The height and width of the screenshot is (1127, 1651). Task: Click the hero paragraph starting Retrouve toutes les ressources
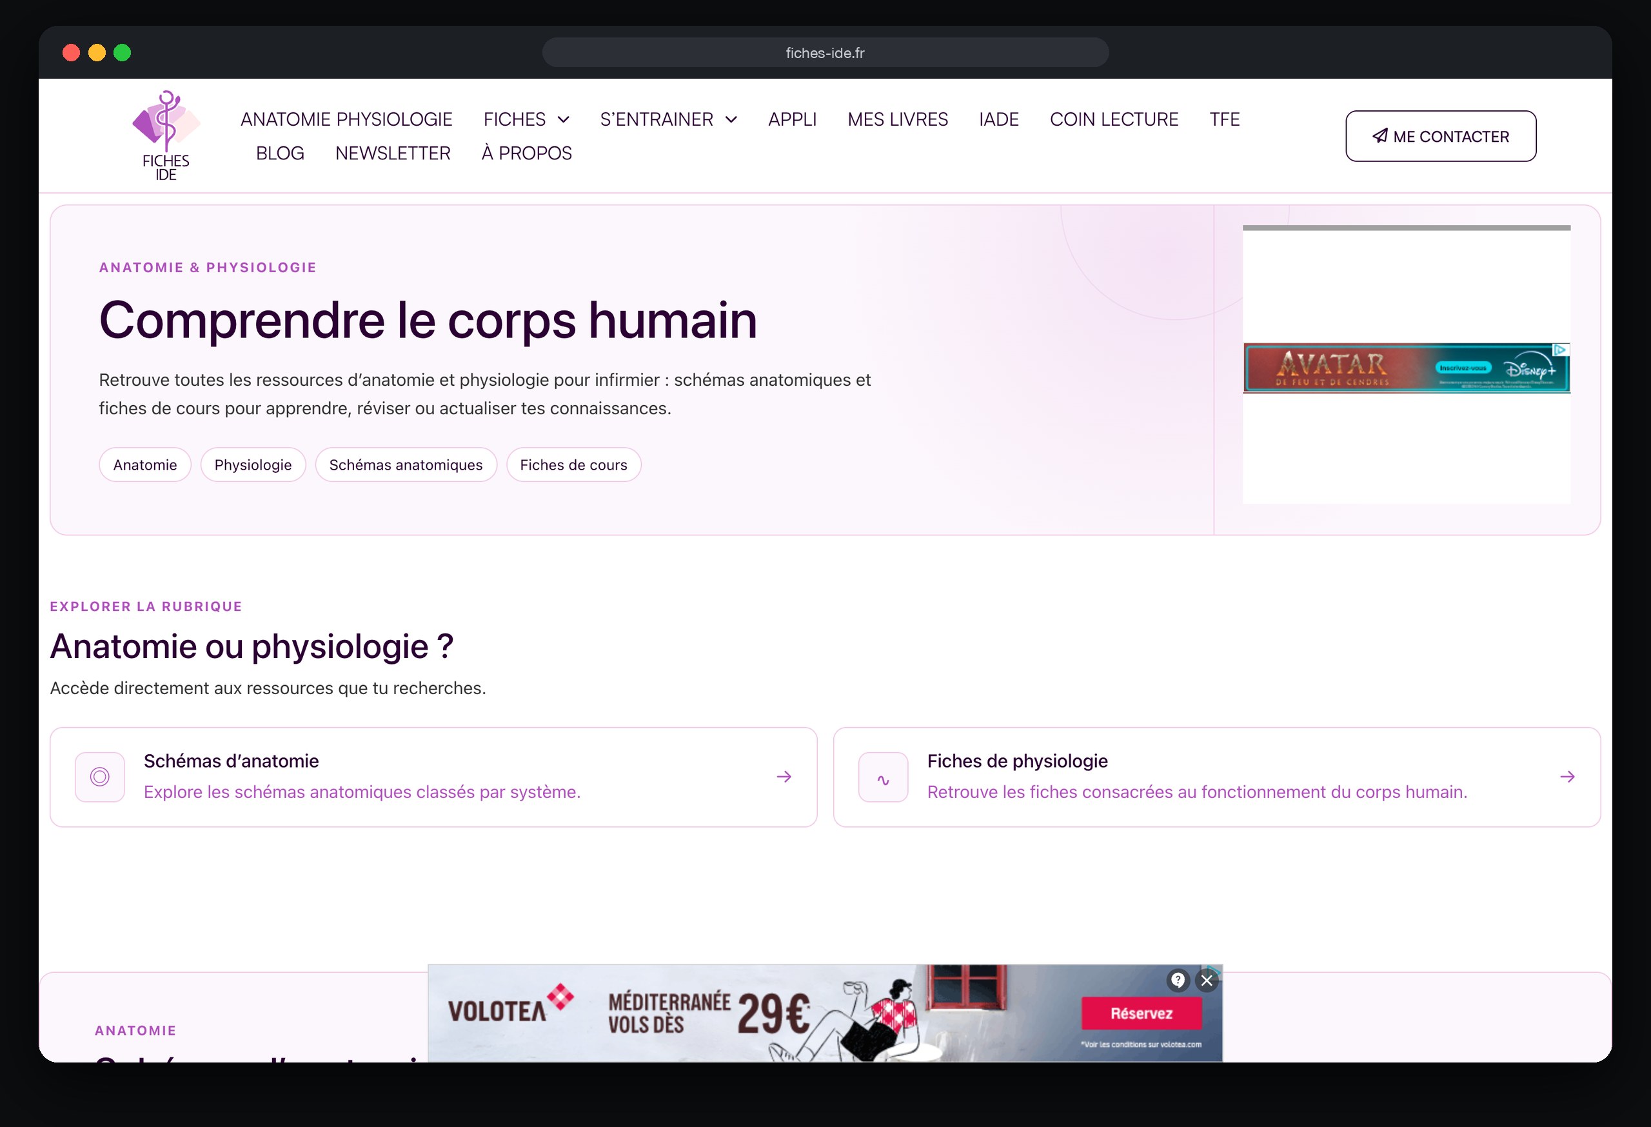(485, 394)
